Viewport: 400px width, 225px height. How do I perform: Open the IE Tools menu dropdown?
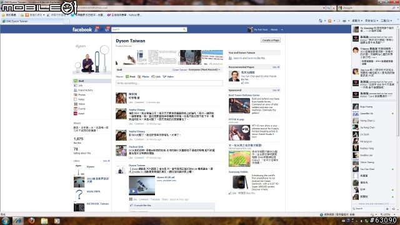click(386, 21)
